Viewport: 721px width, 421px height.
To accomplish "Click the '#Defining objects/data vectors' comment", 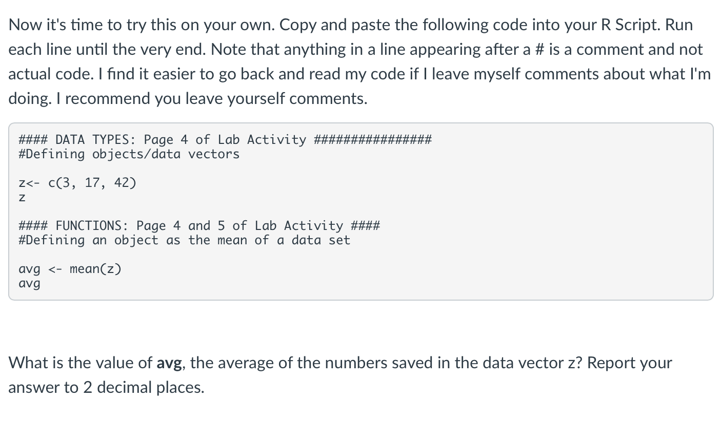I will [x=129, y=154].
